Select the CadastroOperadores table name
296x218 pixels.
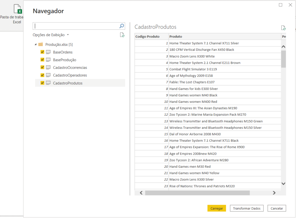[70, 76]
